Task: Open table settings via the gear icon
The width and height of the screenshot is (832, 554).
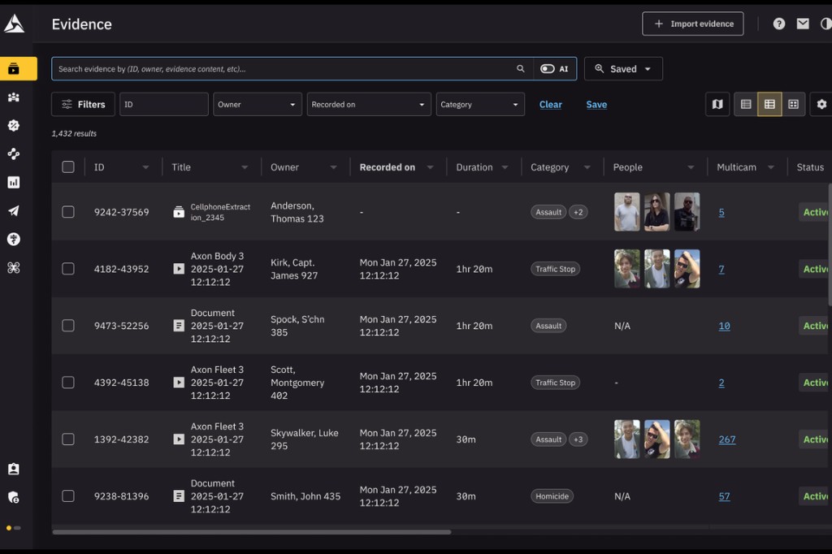Action: [x=821, y=104]
